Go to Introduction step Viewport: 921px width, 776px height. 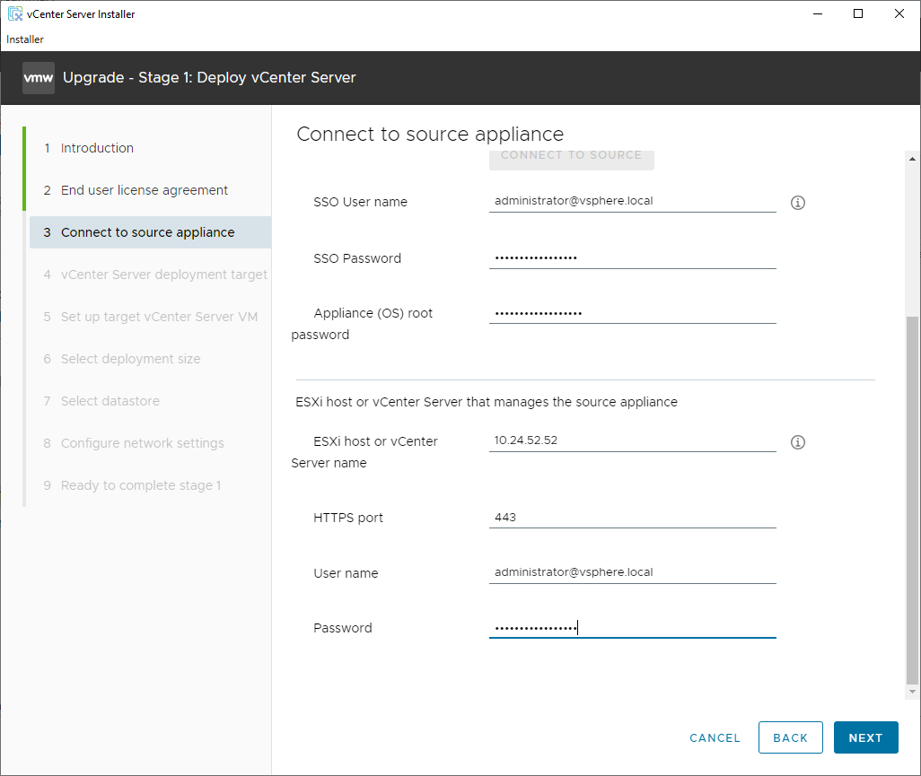97,148
